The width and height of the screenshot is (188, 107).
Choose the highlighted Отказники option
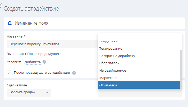pos(108,85)
